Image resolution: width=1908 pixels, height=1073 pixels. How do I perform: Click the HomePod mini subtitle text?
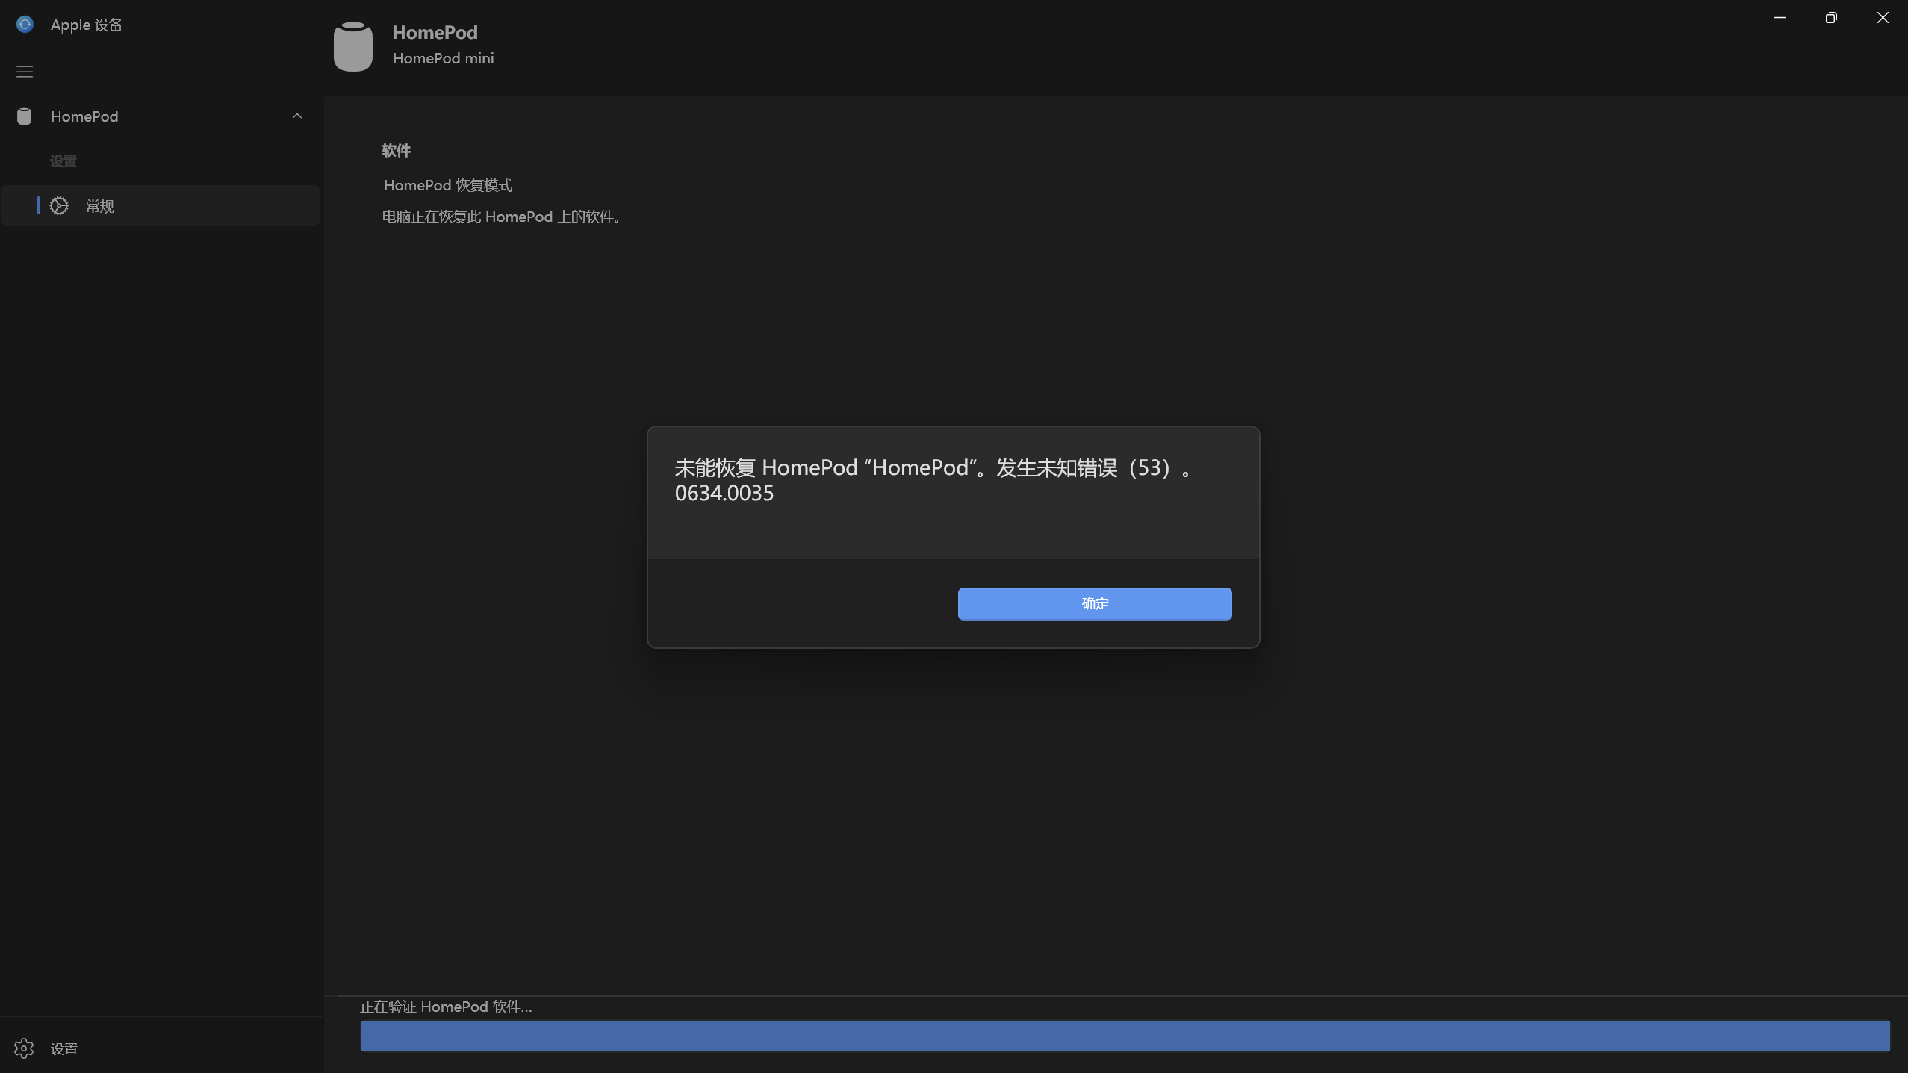[443, 58]
